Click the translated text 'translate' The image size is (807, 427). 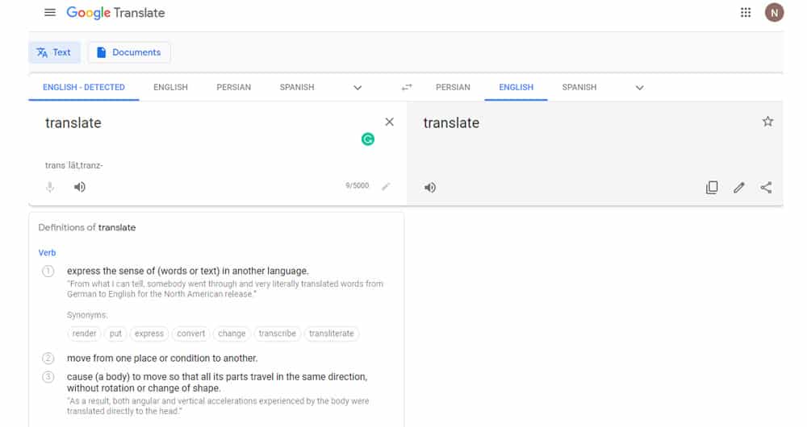(x=451, y=122)
